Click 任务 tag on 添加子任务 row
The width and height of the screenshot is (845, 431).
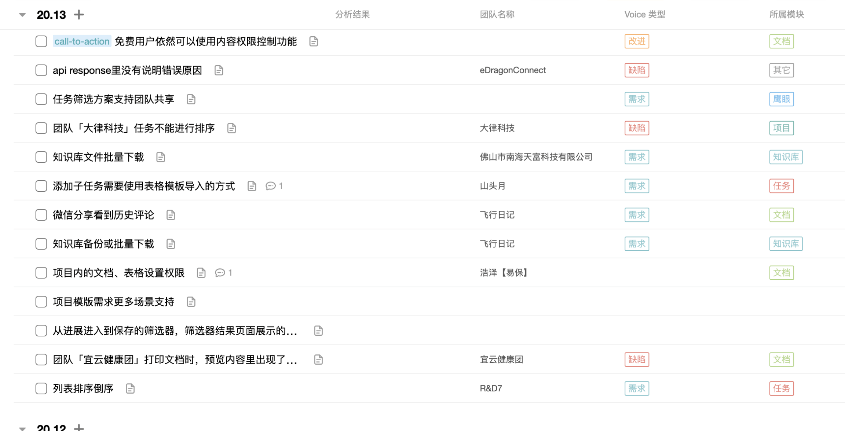click(782, 186)
